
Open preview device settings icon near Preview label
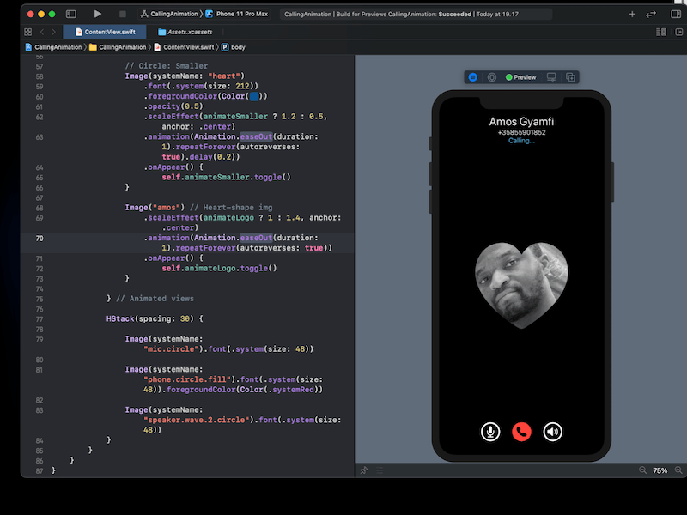coord(551,76)
